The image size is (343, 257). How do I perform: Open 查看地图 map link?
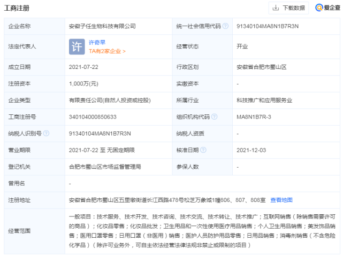(281, 200)
